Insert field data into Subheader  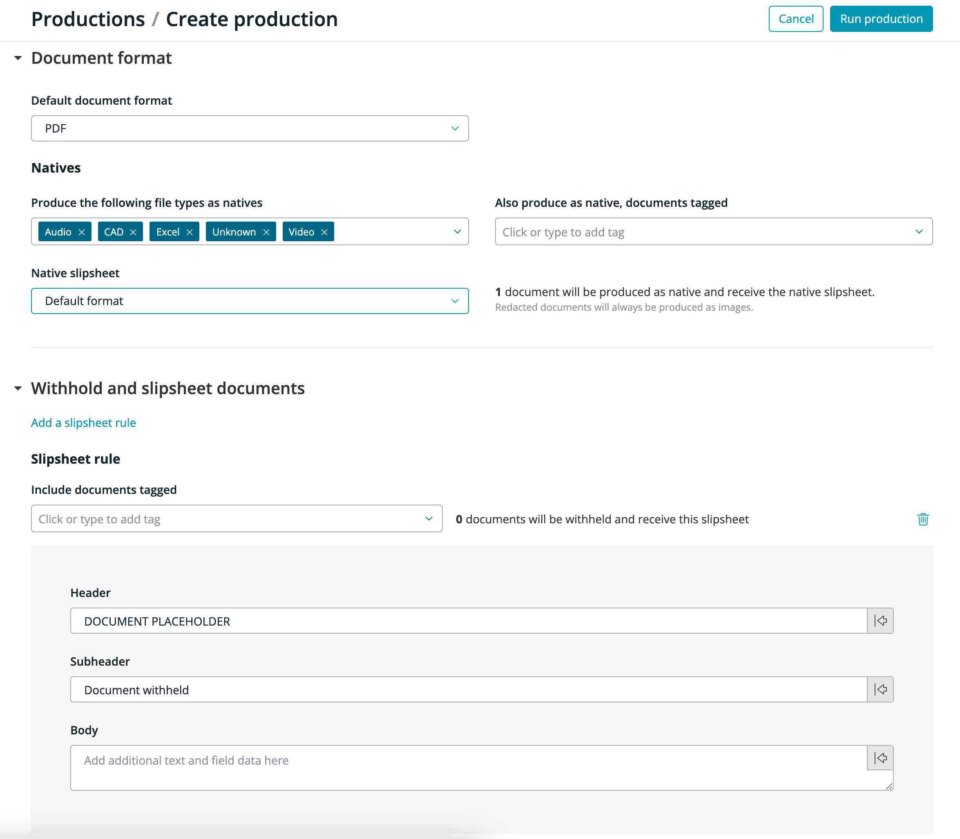point(880,689)
